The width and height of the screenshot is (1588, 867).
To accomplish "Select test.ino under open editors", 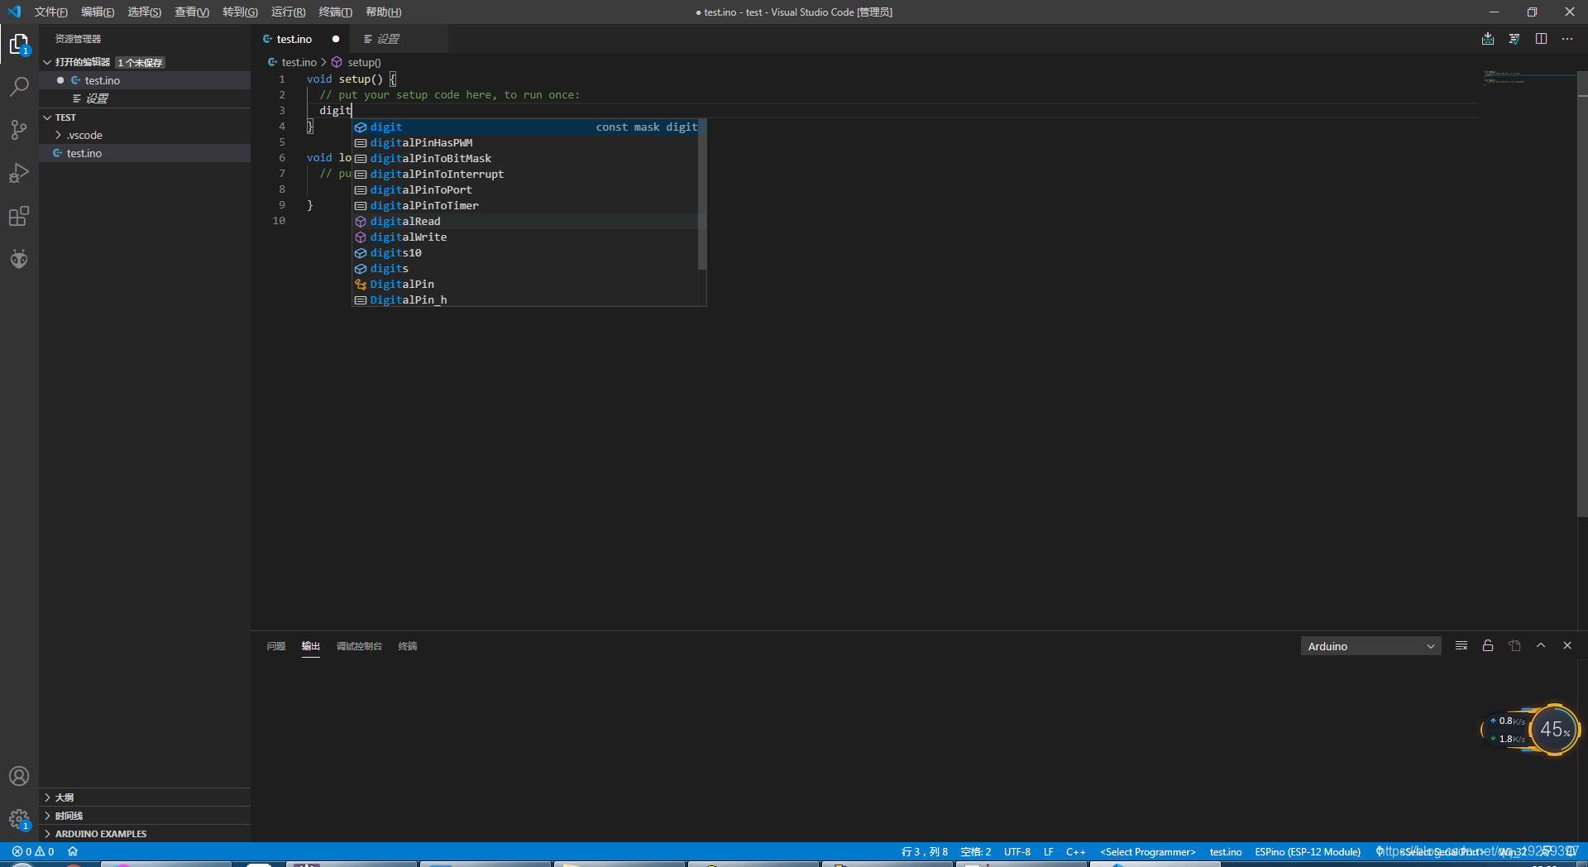I will pyautogui.click(x=145, y=80).
